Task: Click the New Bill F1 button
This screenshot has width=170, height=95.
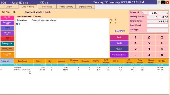Action: pos(7,18)
